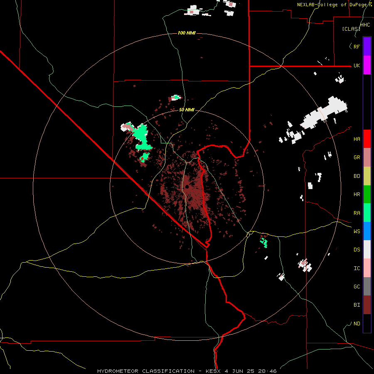Pick the light green RA rain swatch

click(x=367, y=213)
